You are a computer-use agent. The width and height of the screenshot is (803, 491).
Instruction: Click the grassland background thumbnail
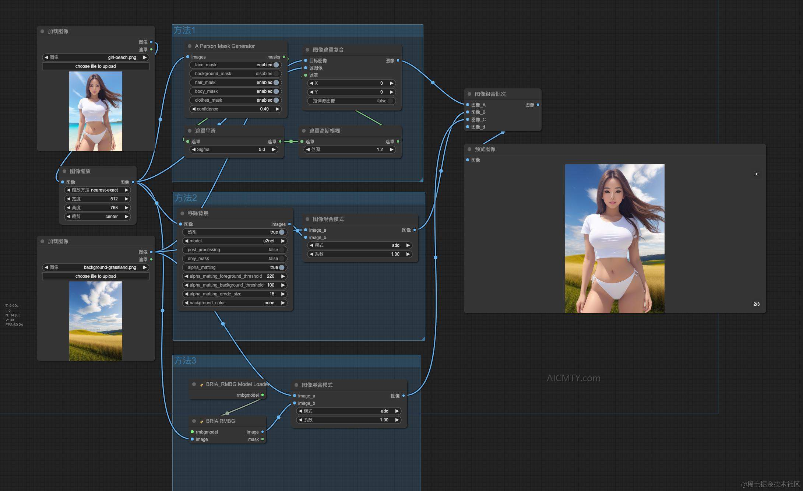pos(96,321)
